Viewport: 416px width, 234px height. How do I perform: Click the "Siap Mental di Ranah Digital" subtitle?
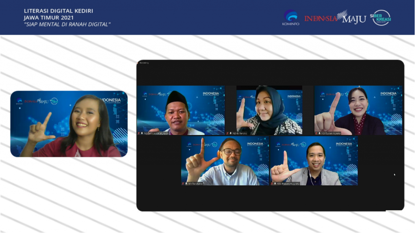(x=67, y=24)
